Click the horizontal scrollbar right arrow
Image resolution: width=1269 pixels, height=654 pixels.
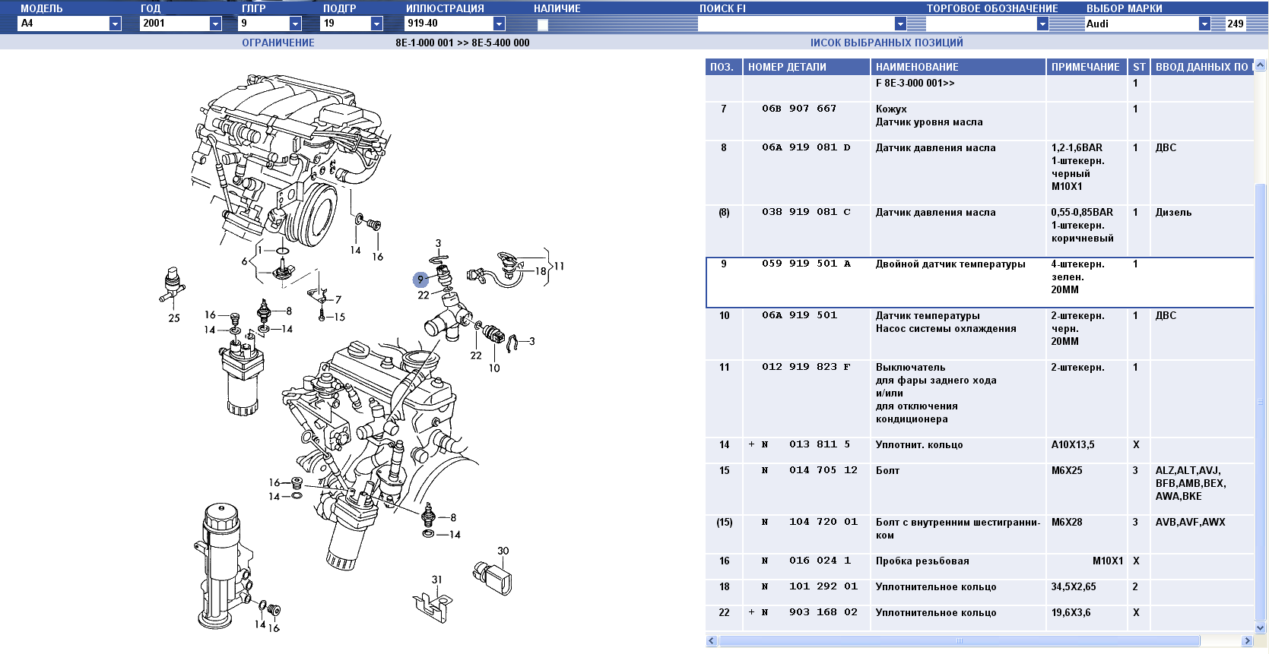1247,641
